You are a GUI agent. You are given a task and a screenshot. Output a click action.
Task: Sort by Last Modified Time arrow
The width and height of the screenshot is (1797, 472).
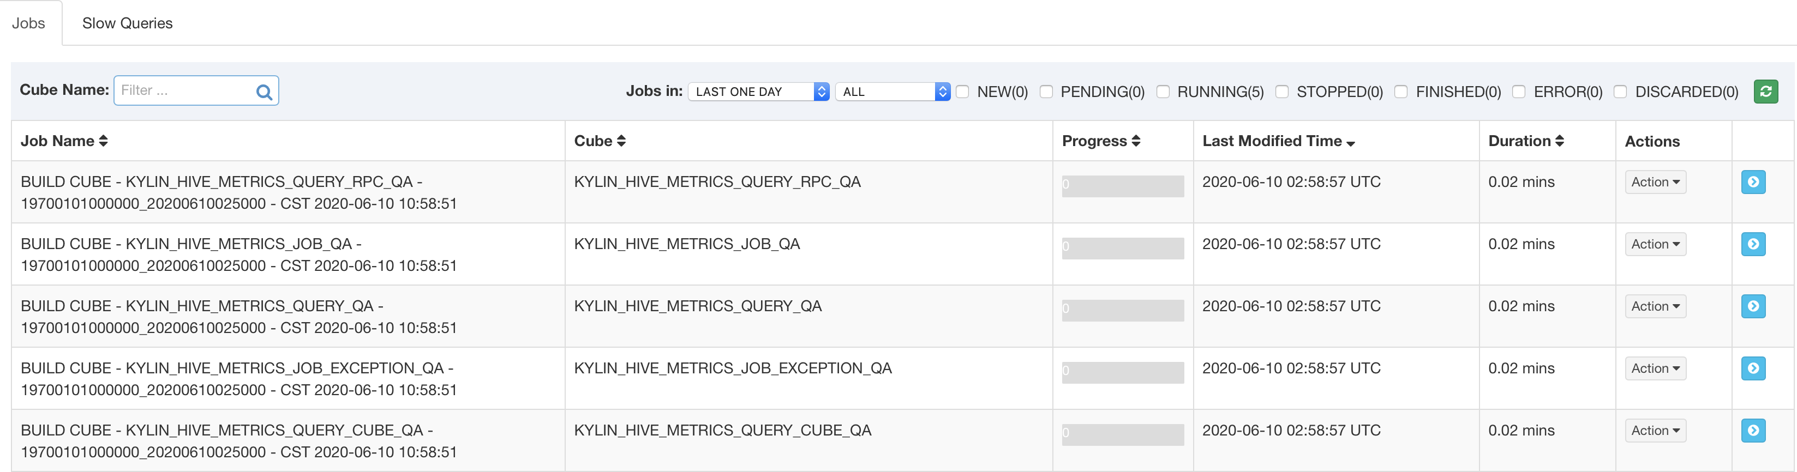coord(1351,143)
